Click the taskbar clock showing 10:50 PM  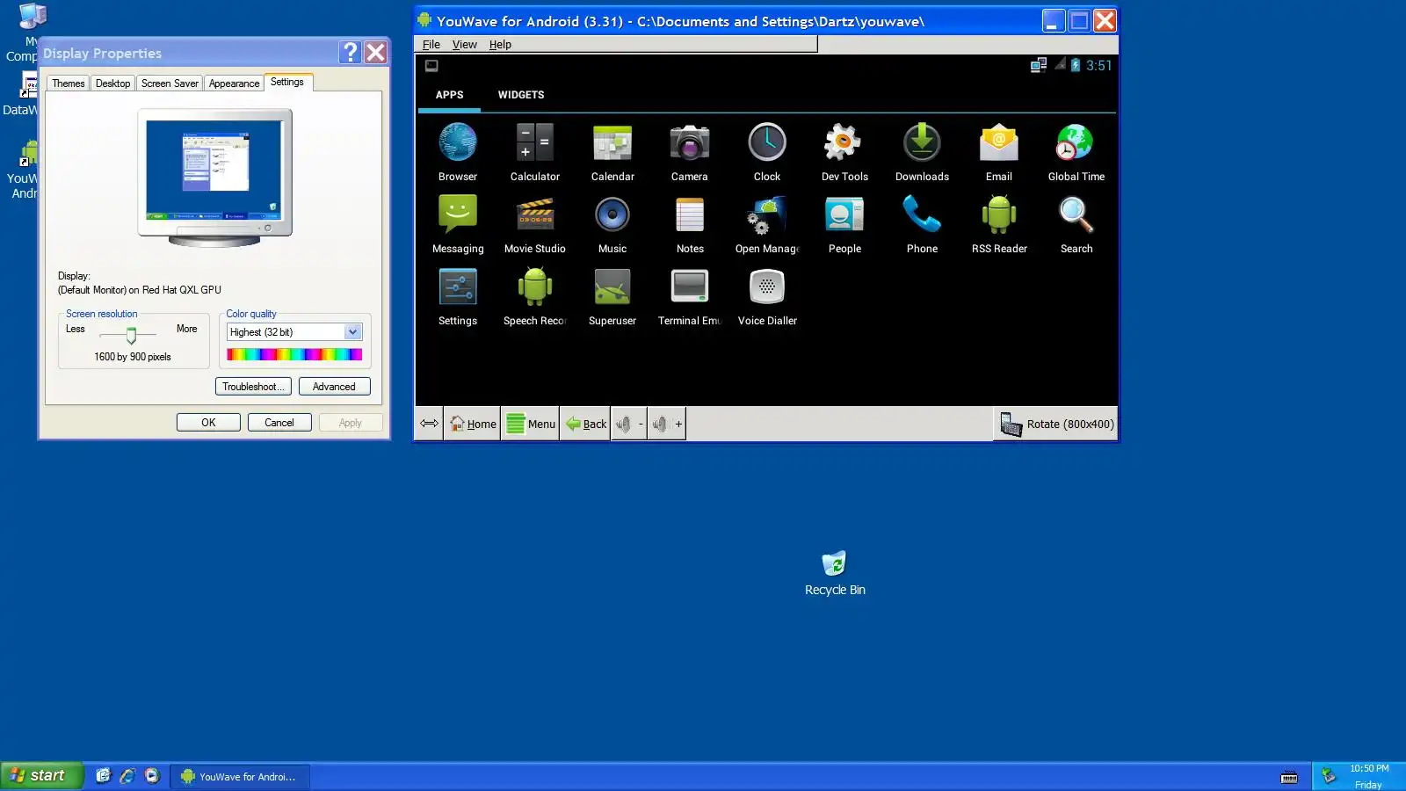(x=1369, y=768)
